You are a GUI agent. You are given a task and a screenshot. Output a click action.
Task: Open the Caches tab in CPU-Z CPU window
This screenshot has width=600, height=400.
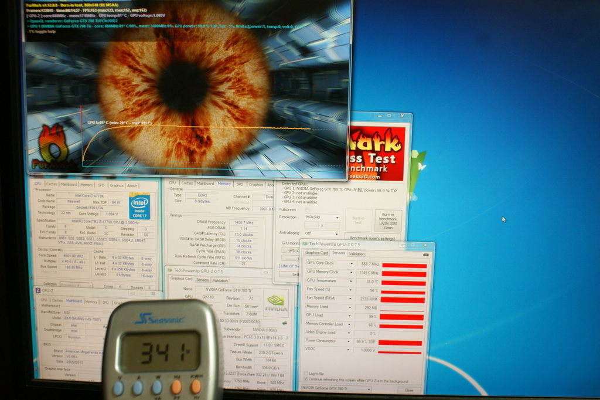click(x=52, y=184)
